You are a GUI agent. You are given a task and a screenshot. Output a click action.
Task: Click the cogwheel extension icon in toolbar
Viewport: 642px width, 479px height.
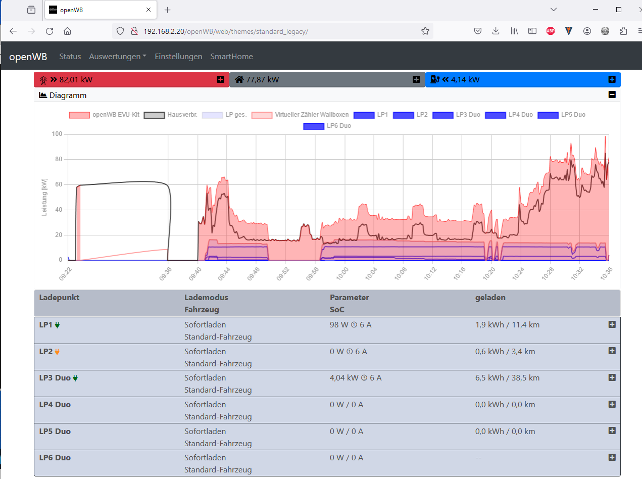click(x=605, y=31)
